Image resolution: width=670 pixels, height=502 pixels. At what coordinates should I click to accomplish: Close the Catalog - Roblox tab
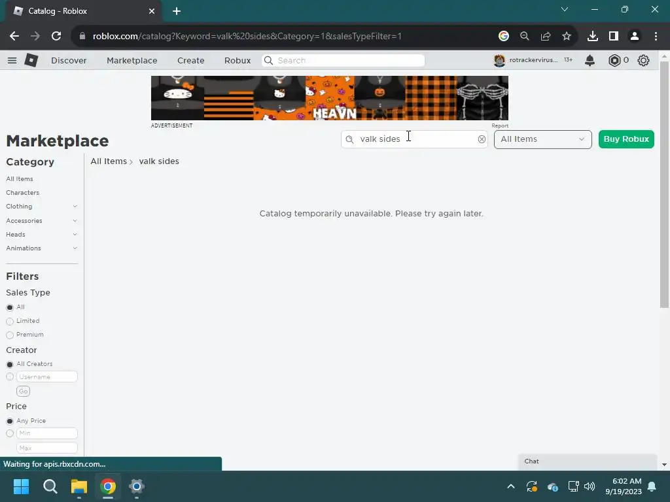pyautogui.click(x=152, y=11)
